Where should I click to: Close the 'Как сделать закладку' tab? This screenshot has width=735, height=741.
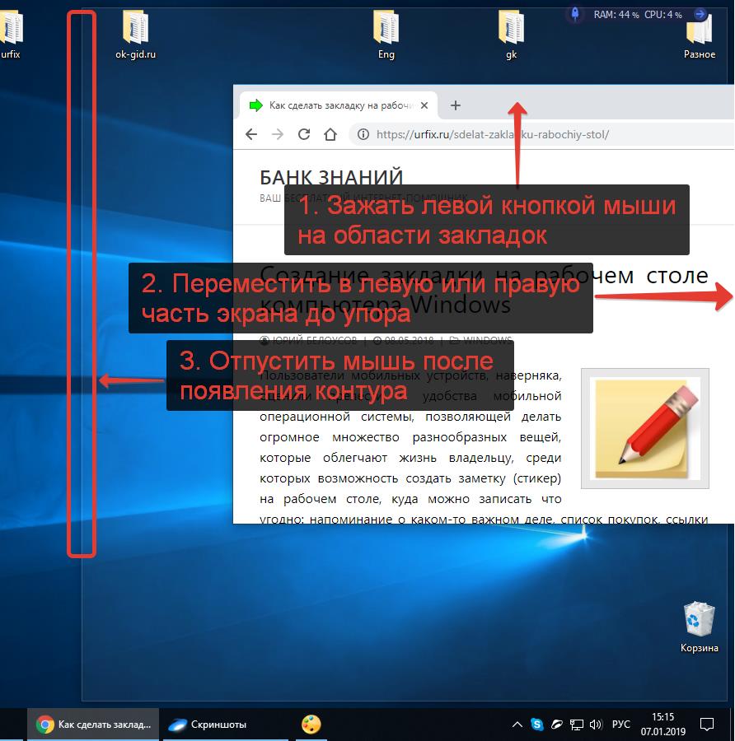(x=424, y=105)
